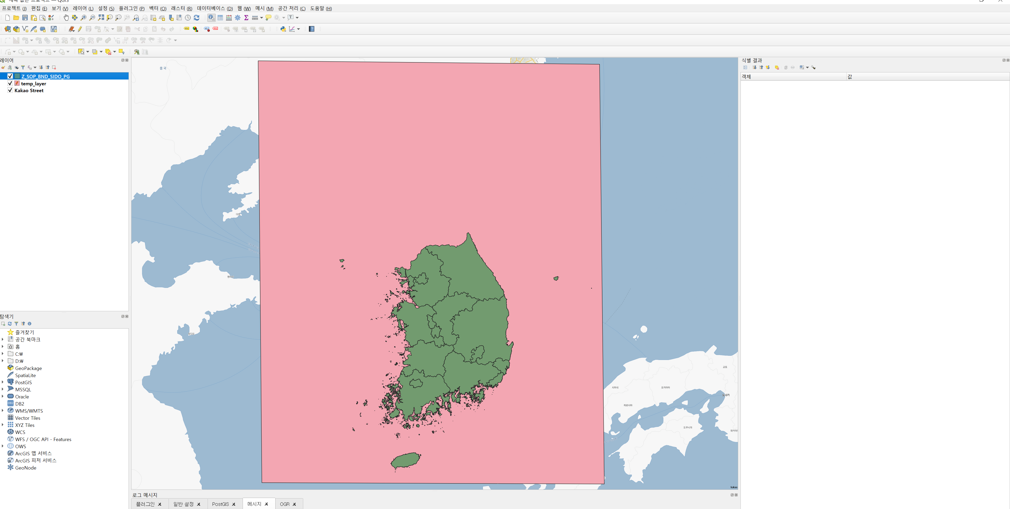Expand the PostGIS browser node

tap(3, 382)
